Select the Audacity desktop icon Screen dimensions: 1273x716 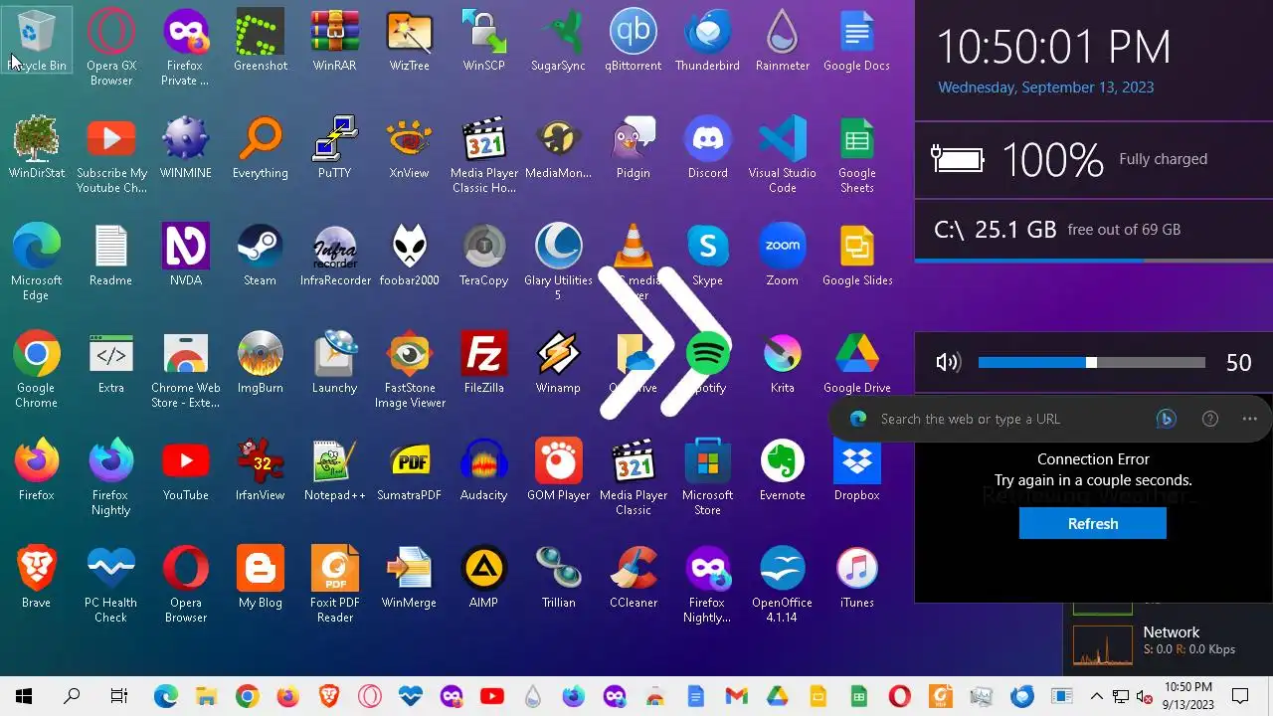coord(484,469)
